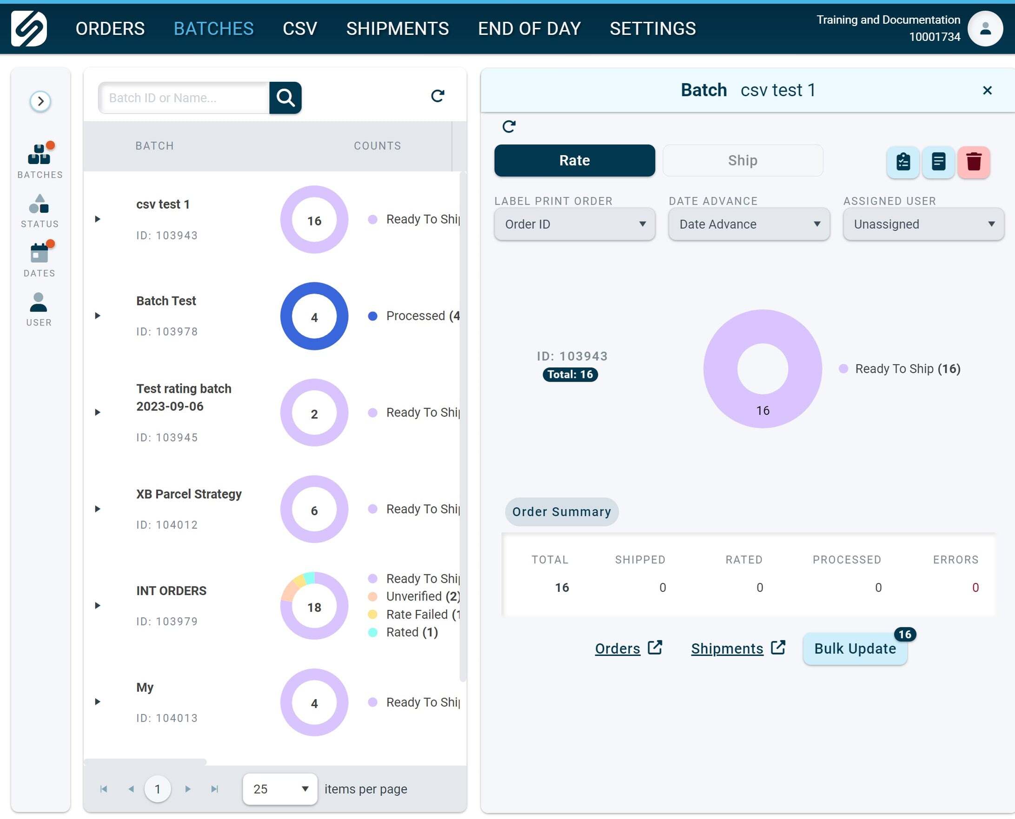1015x819 pixels.
Task: Go to the last page of batches
Action: [215, 789]
